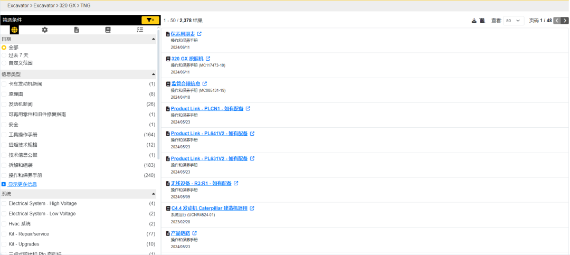The image size is (570, 255).
Task: Select the document page filter tab
Action: click(x=77, y=30)
